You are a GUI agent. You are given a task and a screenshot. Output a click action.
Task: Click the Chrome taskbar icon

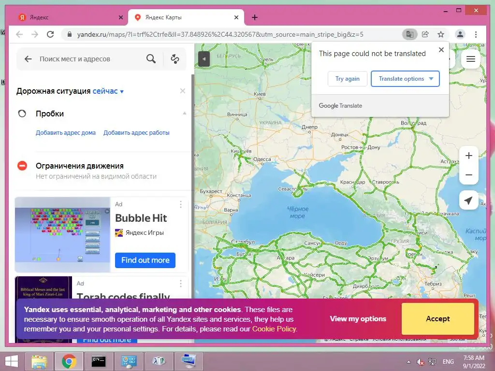pyautogui.click(x=69, y=361)
